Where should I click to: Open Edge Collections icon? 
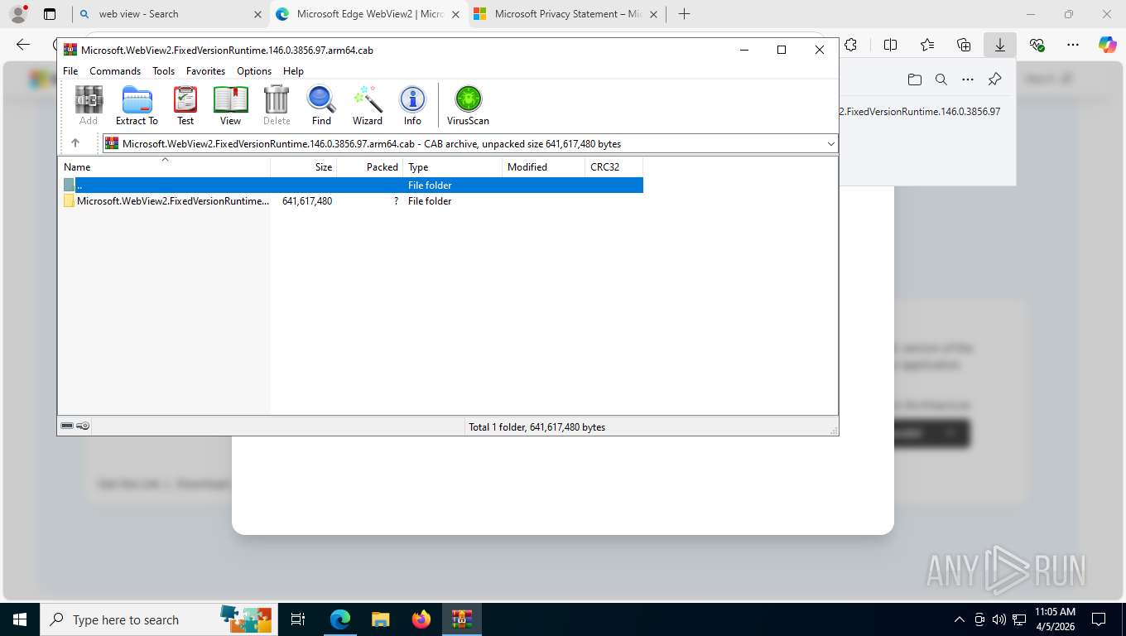pos(964,46)
